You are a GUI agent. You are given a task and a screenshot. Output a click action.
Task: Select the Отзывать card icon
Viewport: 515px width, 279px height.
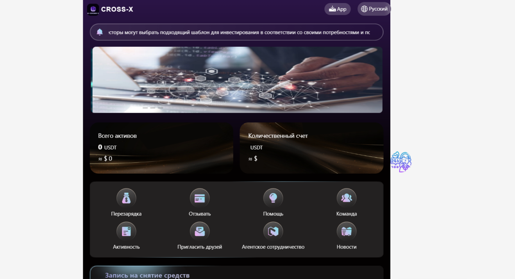point(200,198)
